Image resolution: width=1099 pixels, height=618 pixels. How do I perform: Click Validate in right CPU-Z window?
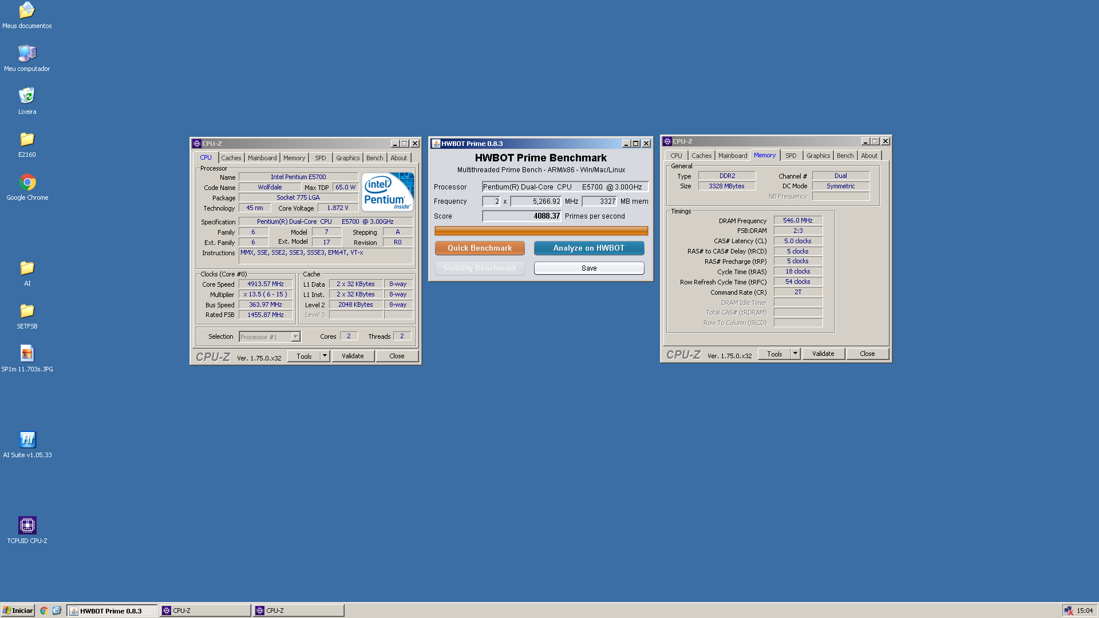[823, 354]
